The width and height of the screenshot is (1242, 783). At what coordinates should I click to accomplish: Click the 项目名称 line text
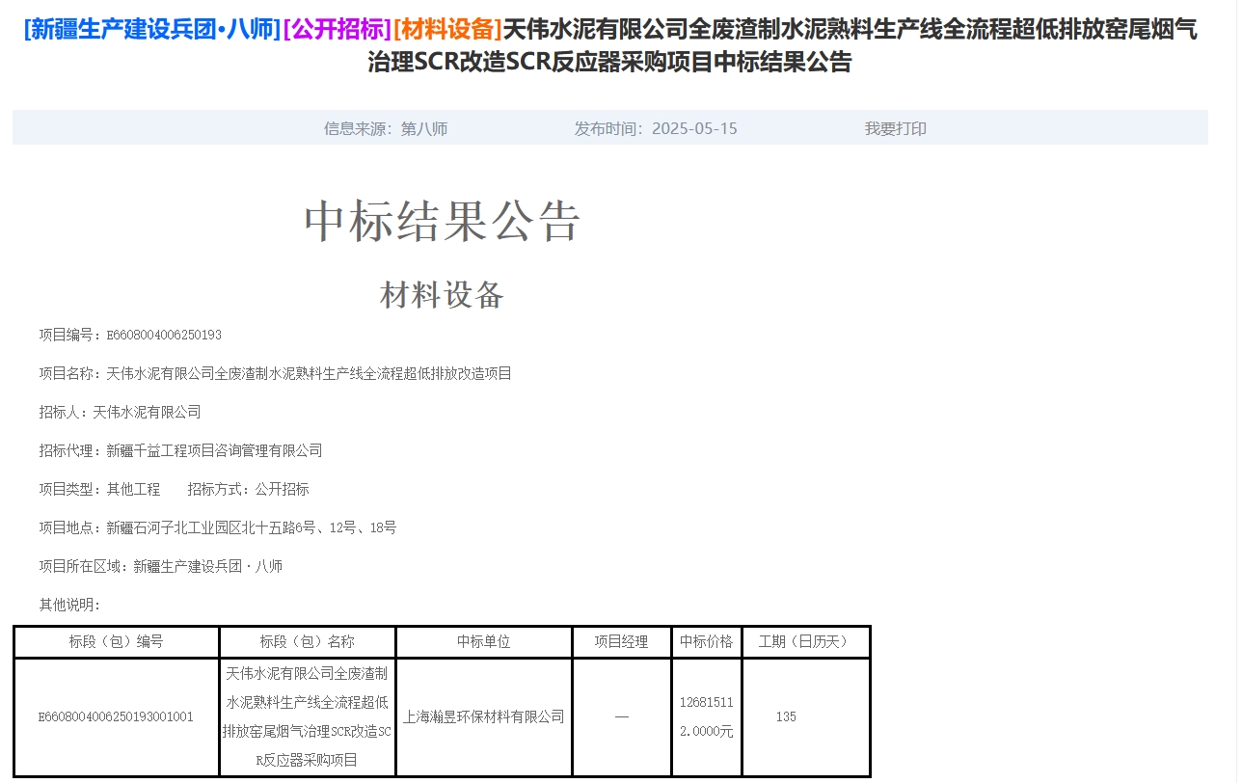275,373
